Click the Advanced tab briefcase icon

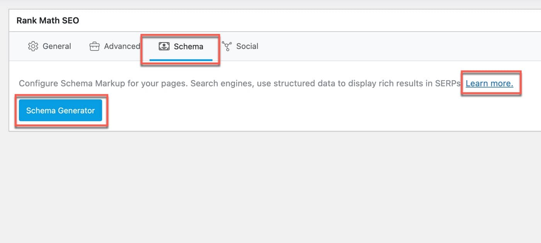point(94,46)
